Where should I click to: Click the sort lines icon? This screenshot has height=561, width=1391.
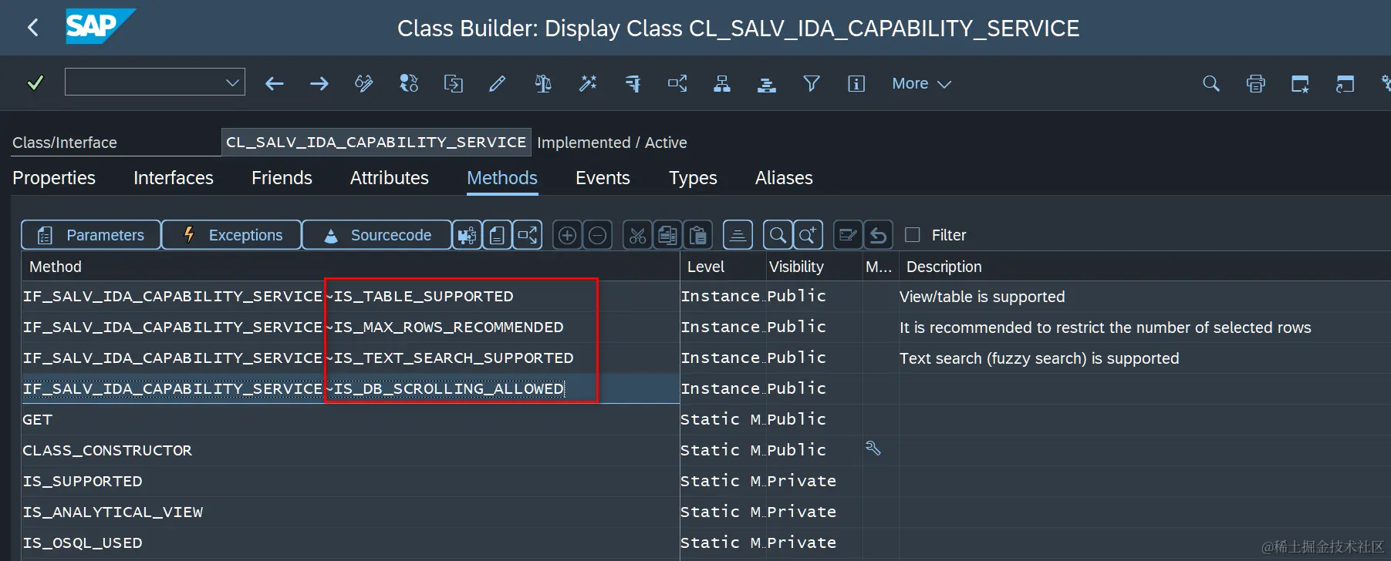click(x=738, y=235)
